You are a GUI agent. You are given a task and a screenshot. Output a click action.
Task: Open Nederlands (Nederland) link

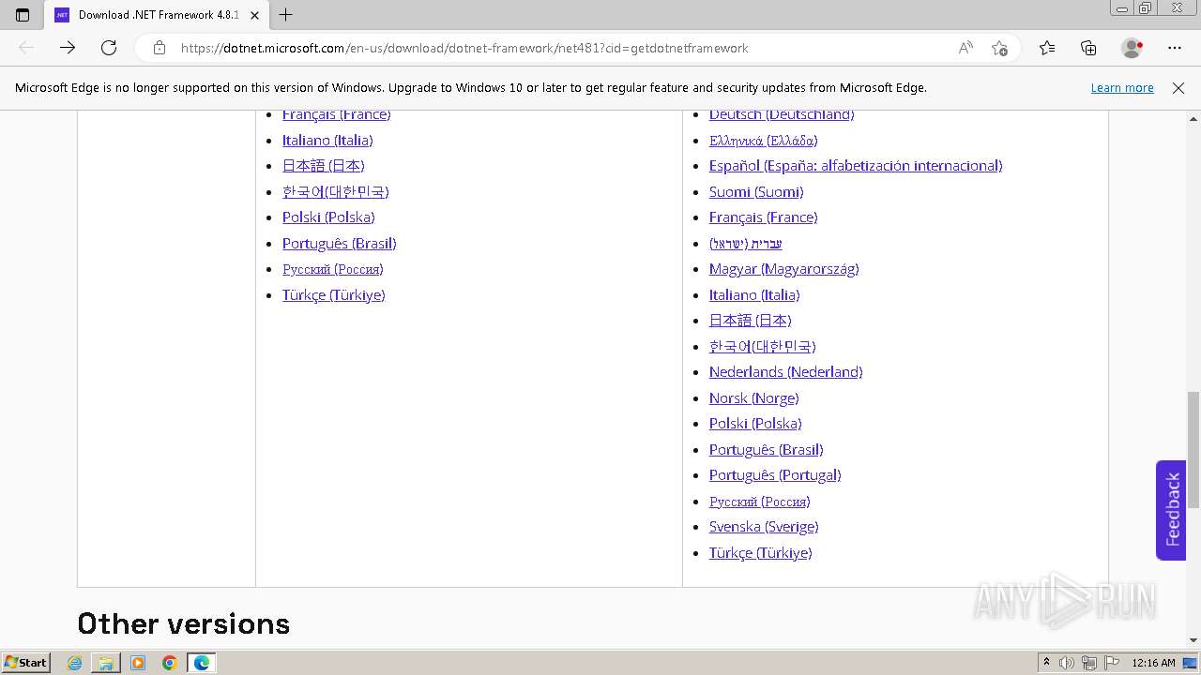coord(785,372)
